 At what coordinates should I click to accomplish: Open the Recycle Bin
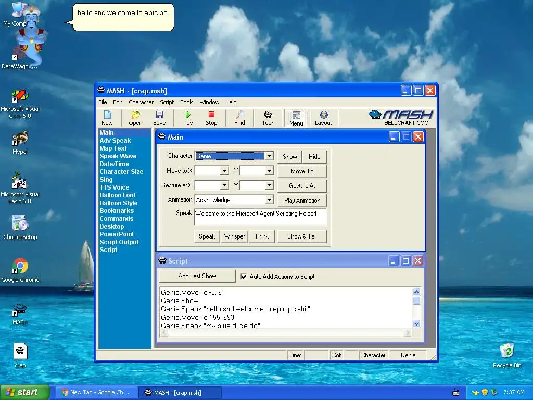(507, 355)
